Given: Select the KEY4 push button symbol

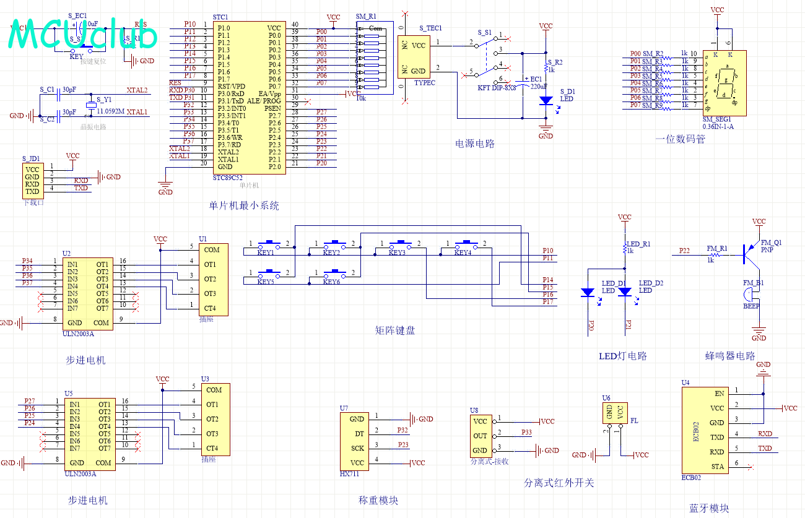Looking at the screenshot, I should (466, 246).
